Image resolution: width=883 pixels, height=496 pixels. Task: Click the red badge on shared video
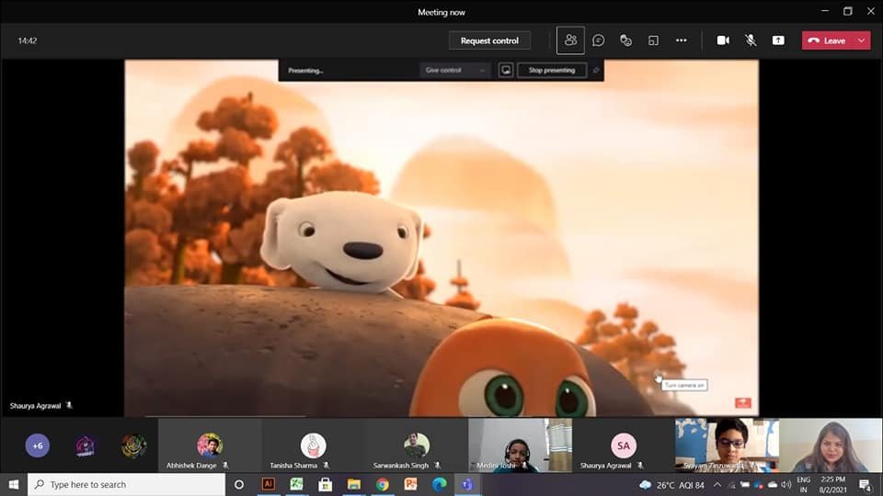(743, 402)
